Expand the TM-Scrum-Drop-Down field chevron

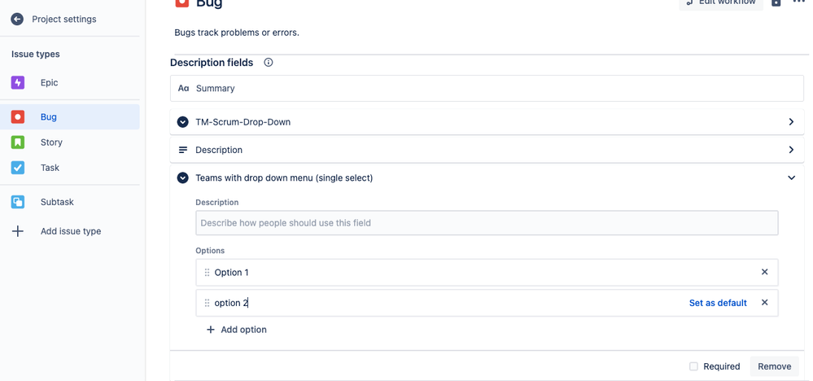(x=791, y=122)
